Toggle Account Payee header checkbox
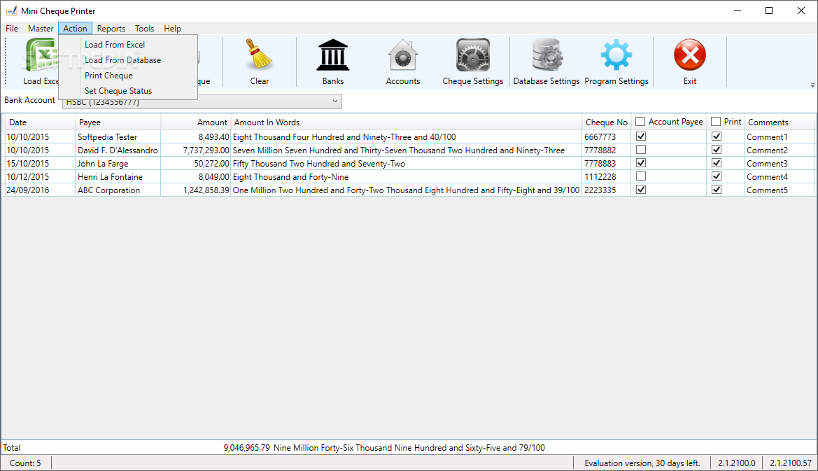818x471 pixels. 640,122
